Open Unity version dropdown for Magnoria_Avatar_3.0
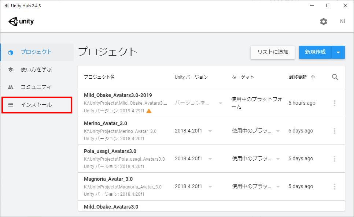354x217 pixels. click(x=193, y=186)
